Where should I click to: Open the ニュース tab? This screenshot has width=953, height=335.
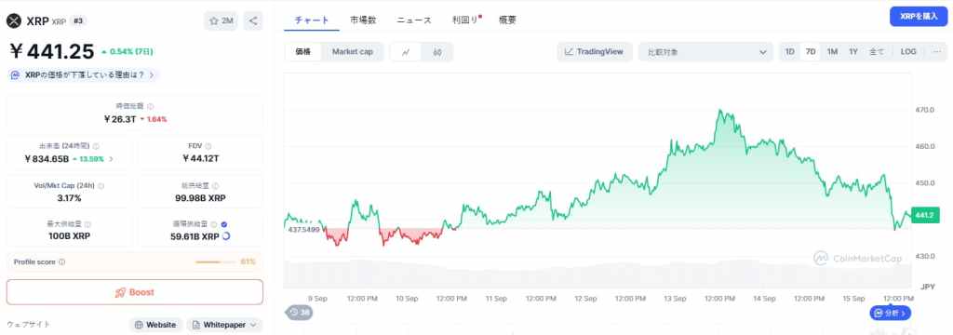click(x=414, y=20)
